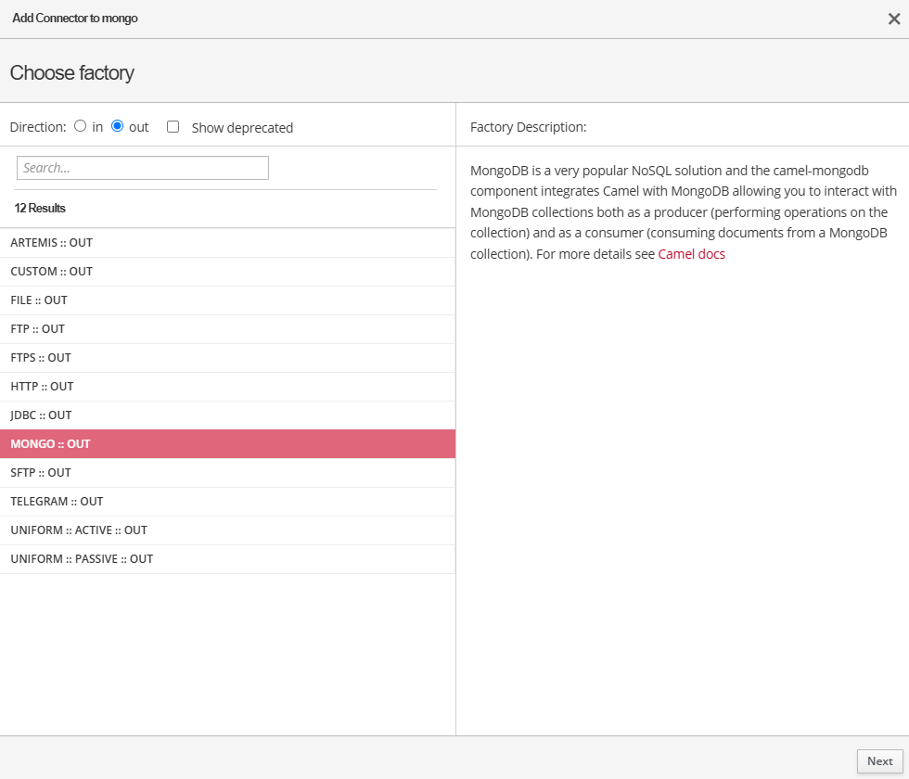Select CUSTOM :: OUT from the list

52,272
